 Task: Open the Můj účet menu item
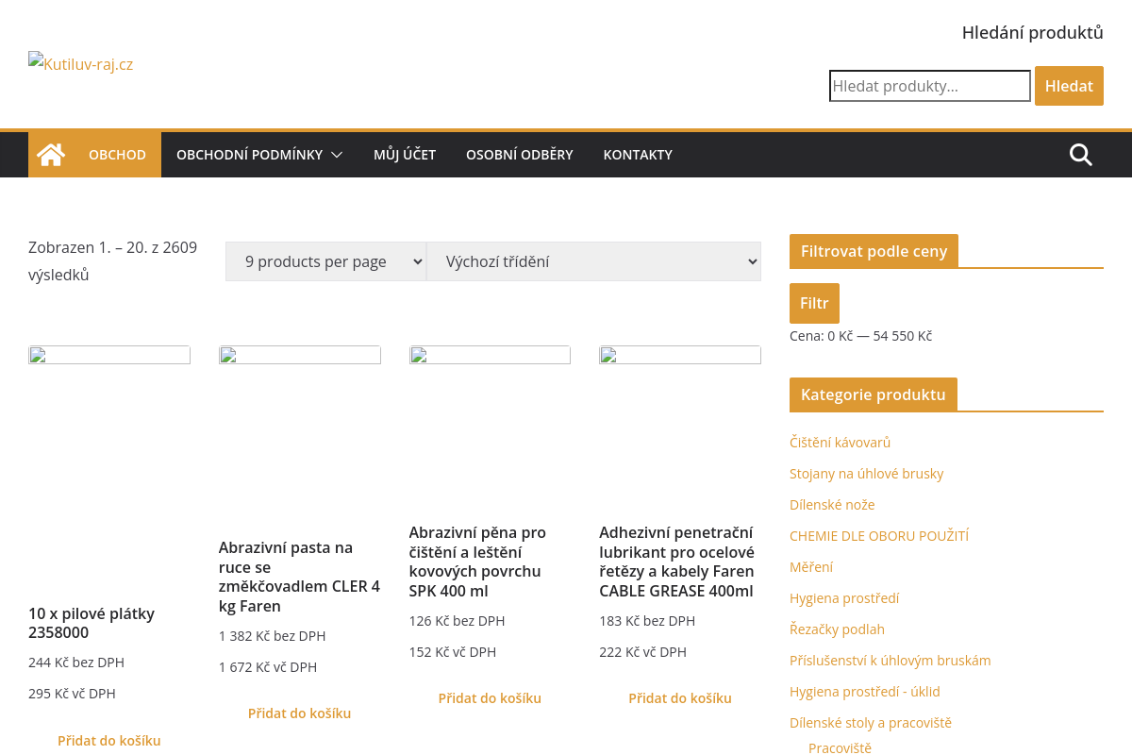405,155
